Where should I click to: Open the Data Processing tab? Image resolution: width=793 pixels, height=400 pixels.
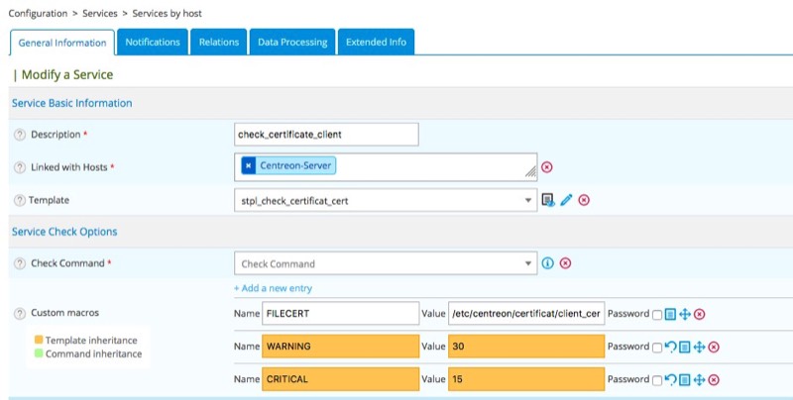(292, 42)
